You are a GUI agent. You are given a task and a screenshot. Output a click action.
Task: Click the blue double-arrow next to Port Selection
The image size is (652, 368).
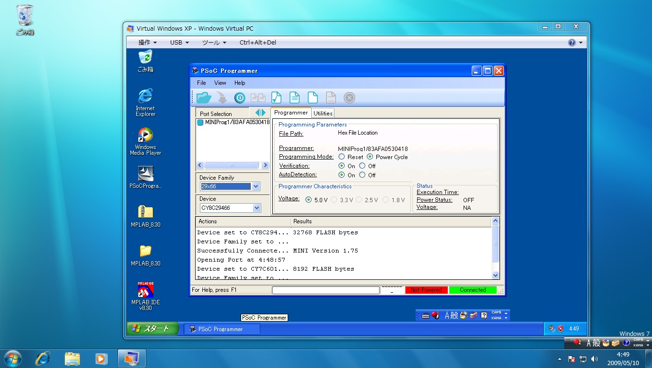[260, 113]
